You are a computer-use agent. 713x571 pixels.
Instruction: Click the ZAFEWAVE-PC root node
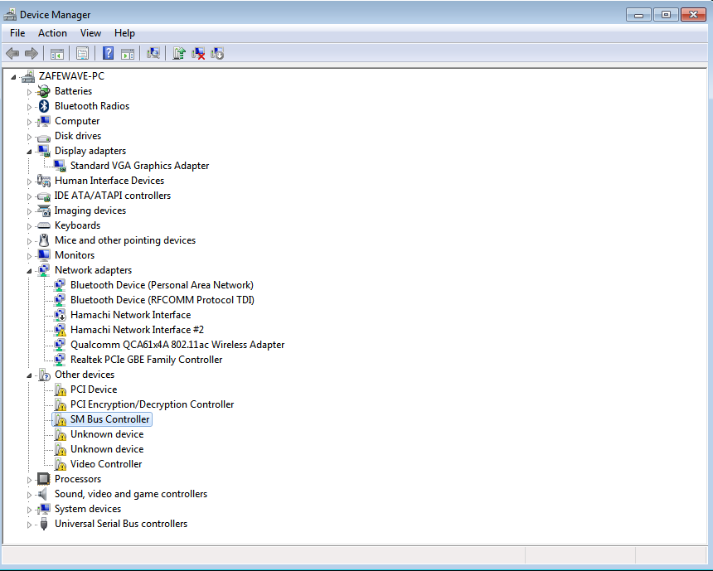[x=70, y=75]
